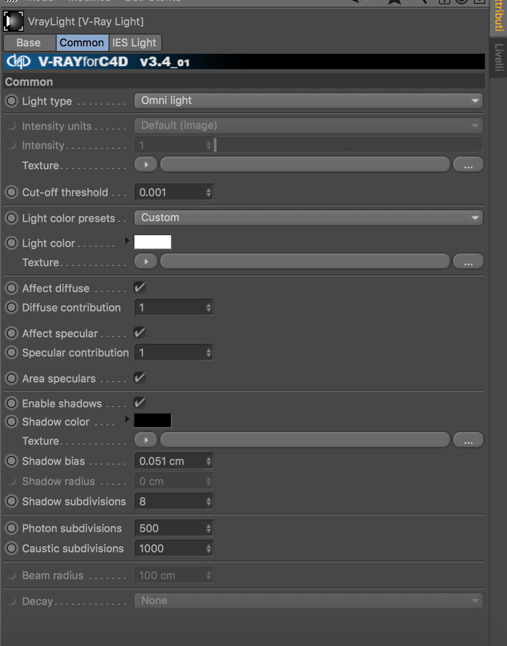Toggle keyframe circle for Light color
Screen dimensions: 507x646
(x=12, y=243)
